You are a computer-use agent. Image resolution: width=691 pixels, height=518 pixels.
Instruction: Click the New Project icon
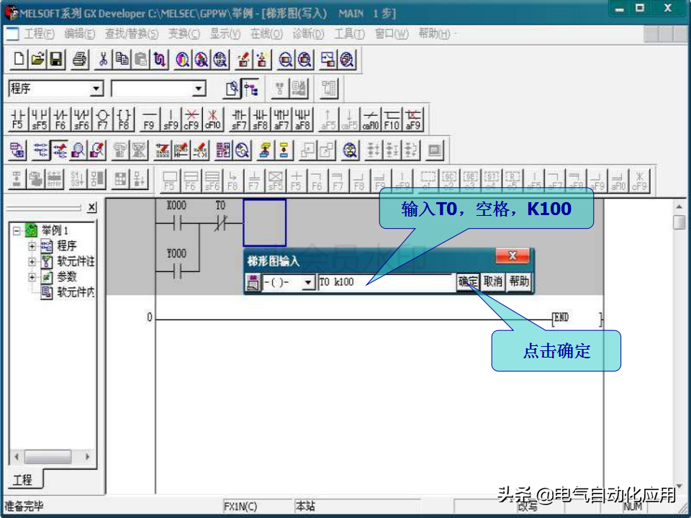pyautogui.click(x=19, y=60)
